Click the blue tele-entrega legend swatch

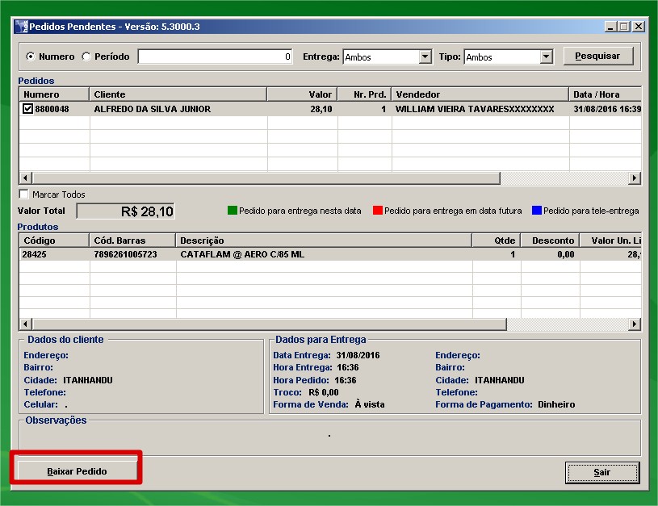coord(536,211)
